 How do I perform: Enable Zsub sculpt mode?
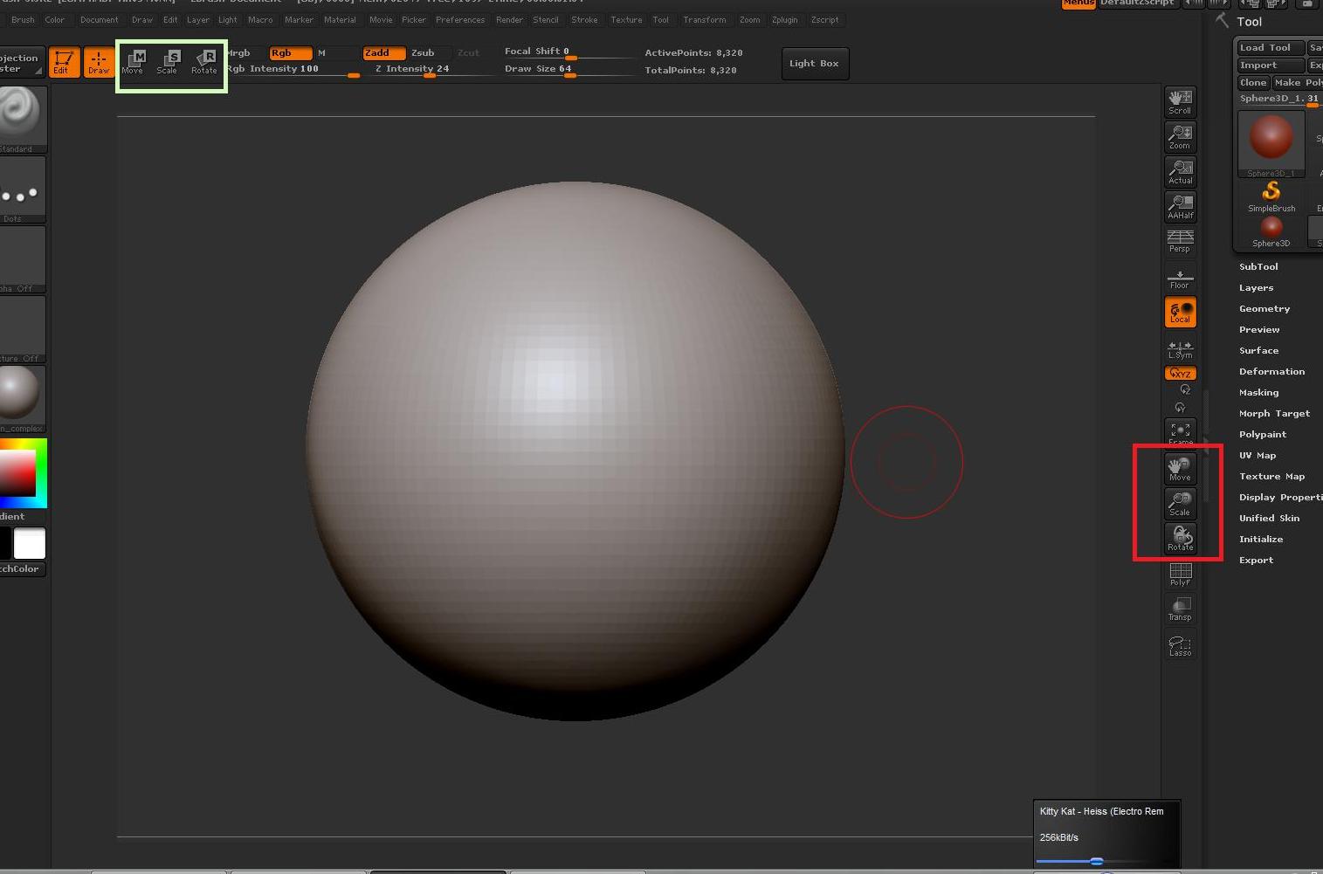tap(423, 53)
